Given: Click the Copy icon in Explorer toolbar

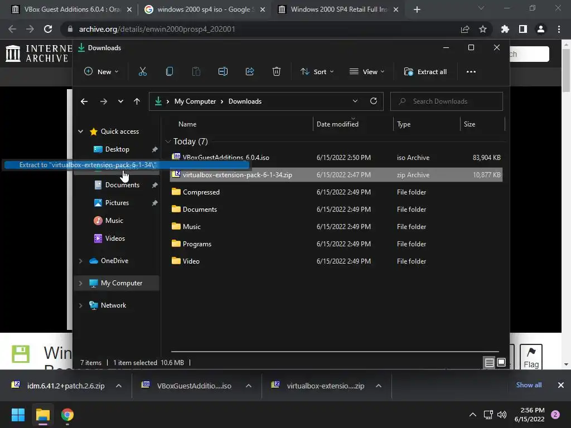Looking at the screenshot, I should pos(170,72).
